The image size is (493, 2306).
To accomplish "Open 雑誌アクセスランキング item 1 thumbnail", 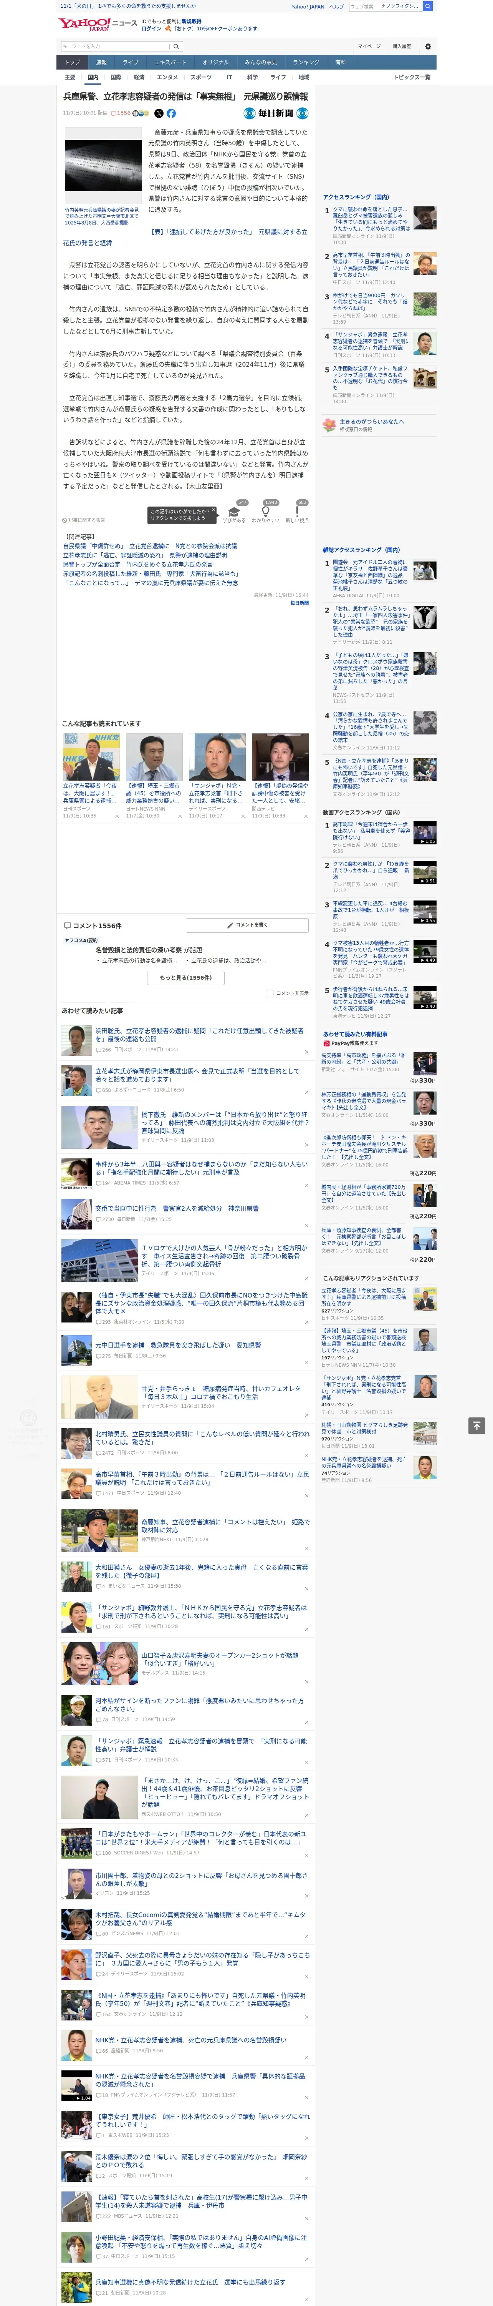I will (x=425, y=570).
